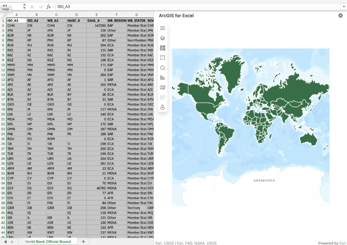This screenshot has width=347, height=245.
Task: Open the bar chart analysis tool
Action: point(162,78)
